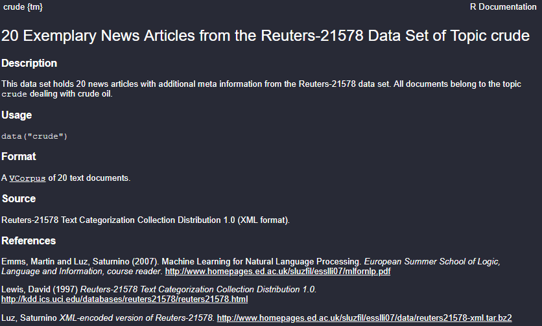Open the reuters21578-xml.tar.bz2 download link
The height and width of the screenshot is (326, 542).
tap(364, 318)
